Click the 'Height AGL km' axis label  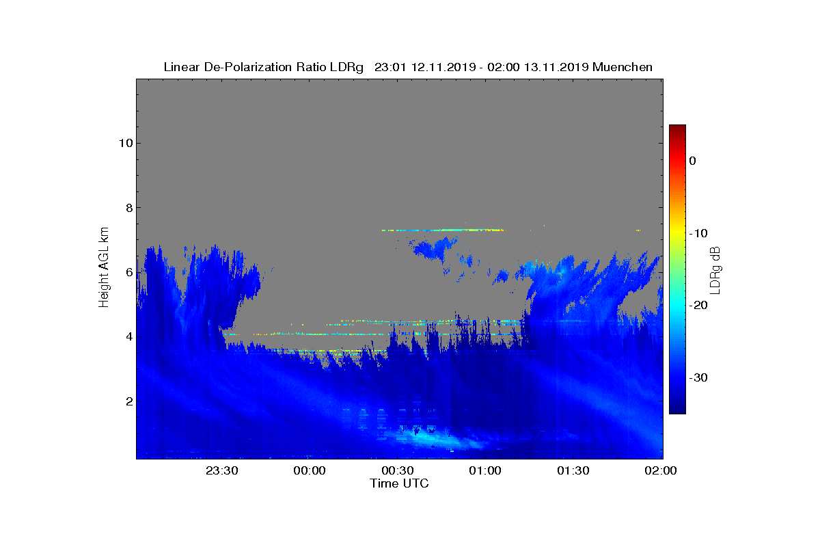coord(104,269)
